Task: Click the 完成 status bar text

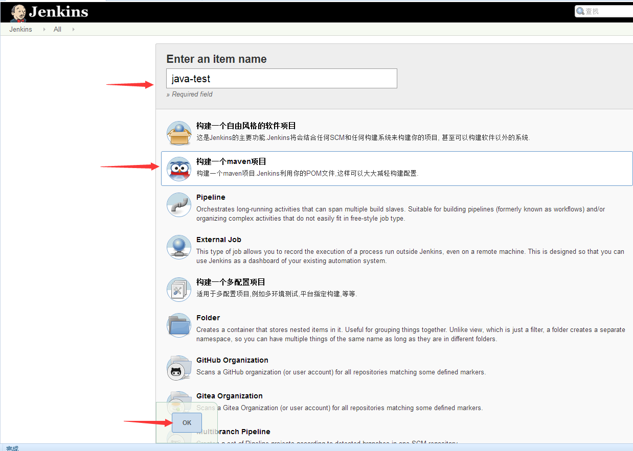Action: coord(12,448)
